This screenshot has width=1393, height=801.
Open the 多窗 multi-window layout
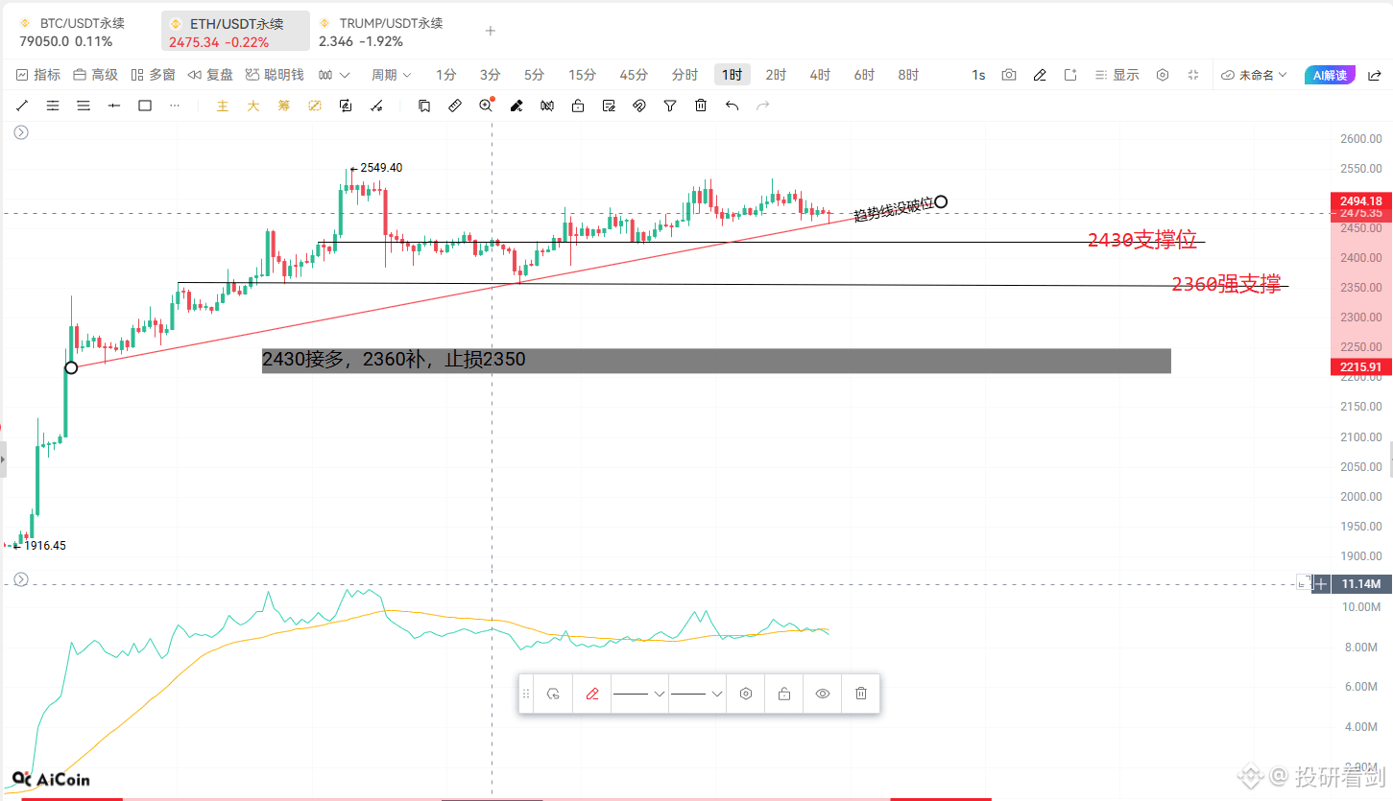point(153,75)
